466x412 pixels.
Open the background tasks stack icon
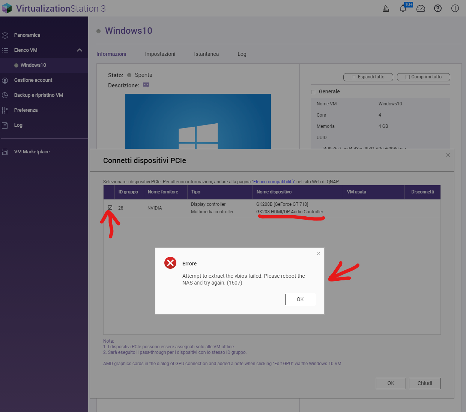pos(386,8)
